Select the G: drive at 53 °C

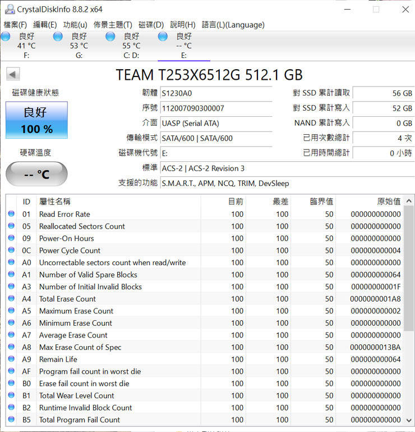click(x=79, y=46)
